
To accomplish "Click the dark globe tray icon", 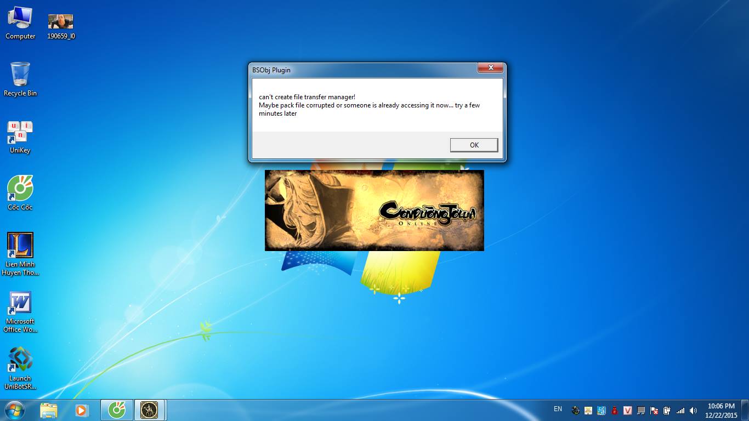I will click(575, 410).
